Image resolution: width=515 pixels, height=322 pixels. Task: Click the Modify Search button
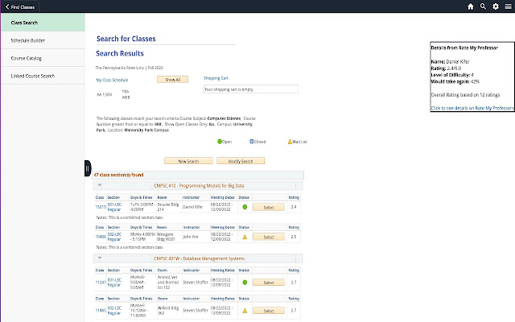point(241,161)
